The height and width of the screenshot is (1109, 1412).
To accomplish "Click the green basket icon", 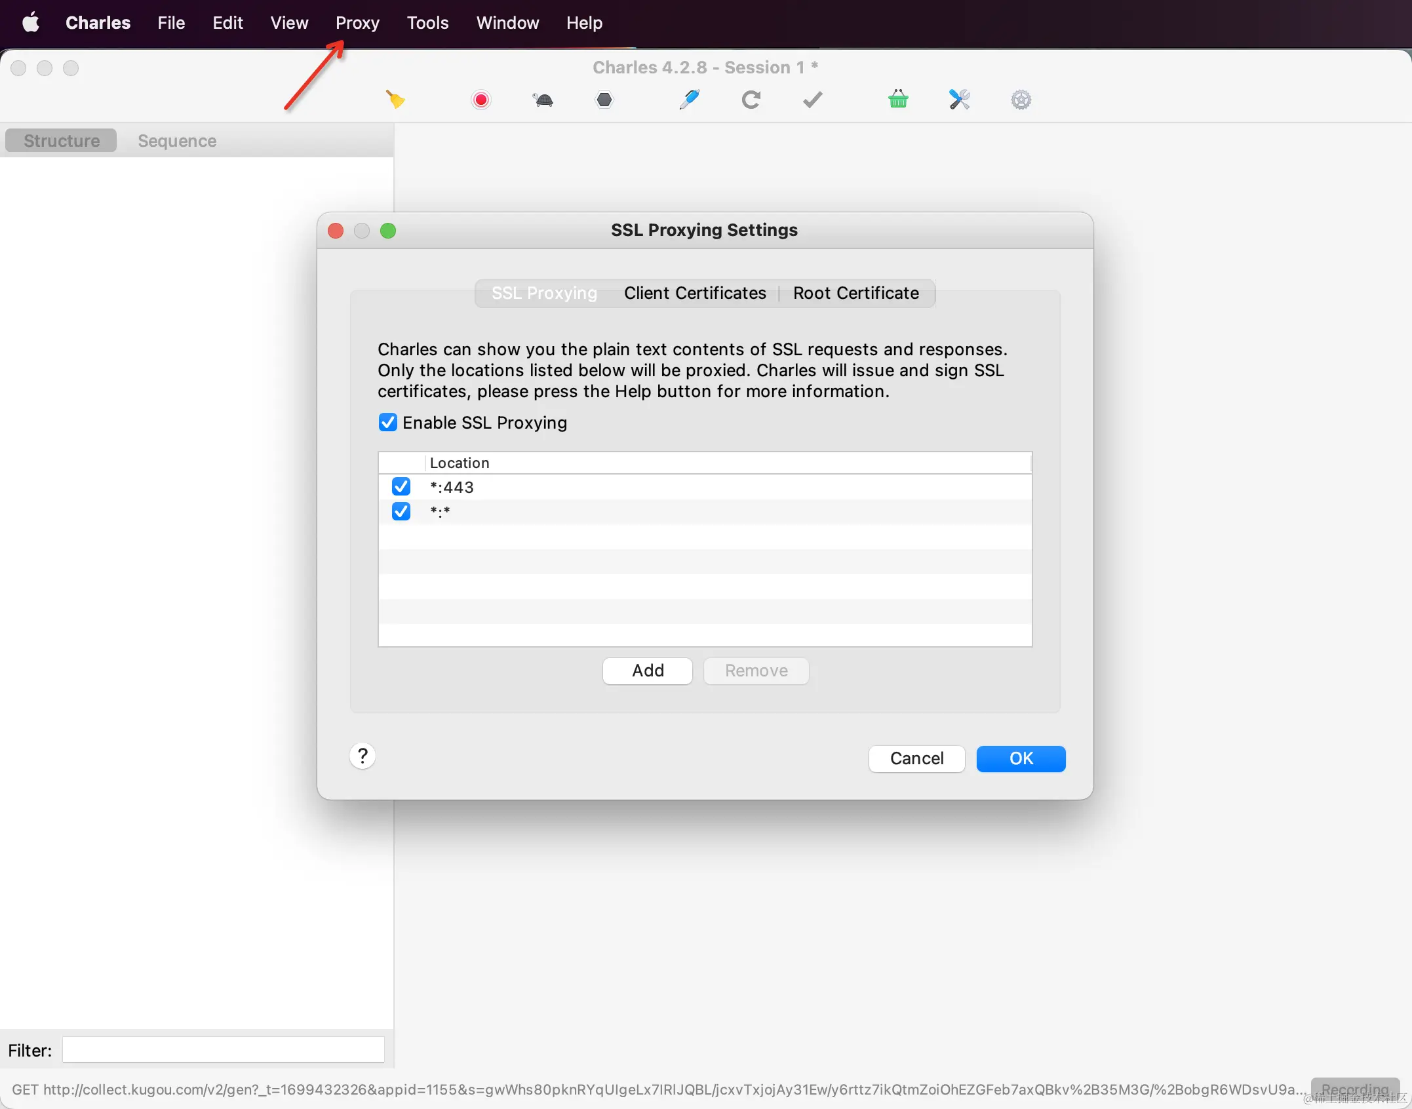I will [x=898, y=100].
